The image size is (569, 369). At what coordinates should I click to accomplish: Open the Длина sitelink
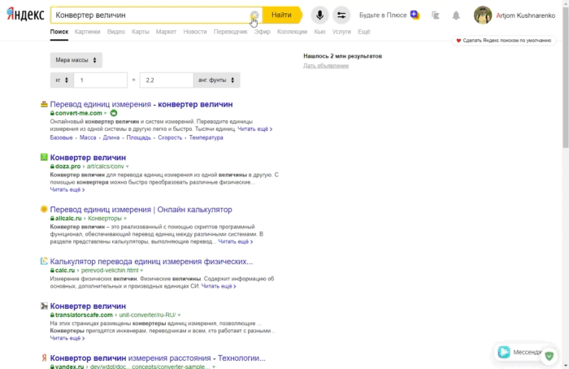(111, 137)
